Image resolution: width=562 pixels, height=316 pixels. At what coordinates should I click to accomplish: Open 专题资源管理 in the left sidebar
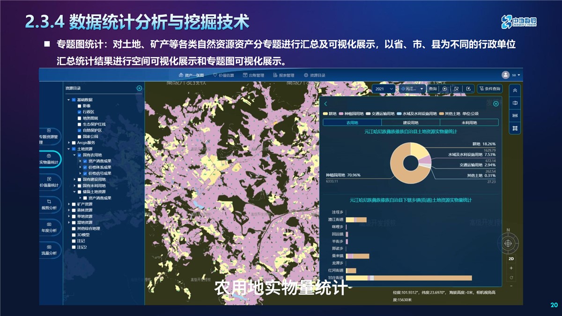point(49,136)
